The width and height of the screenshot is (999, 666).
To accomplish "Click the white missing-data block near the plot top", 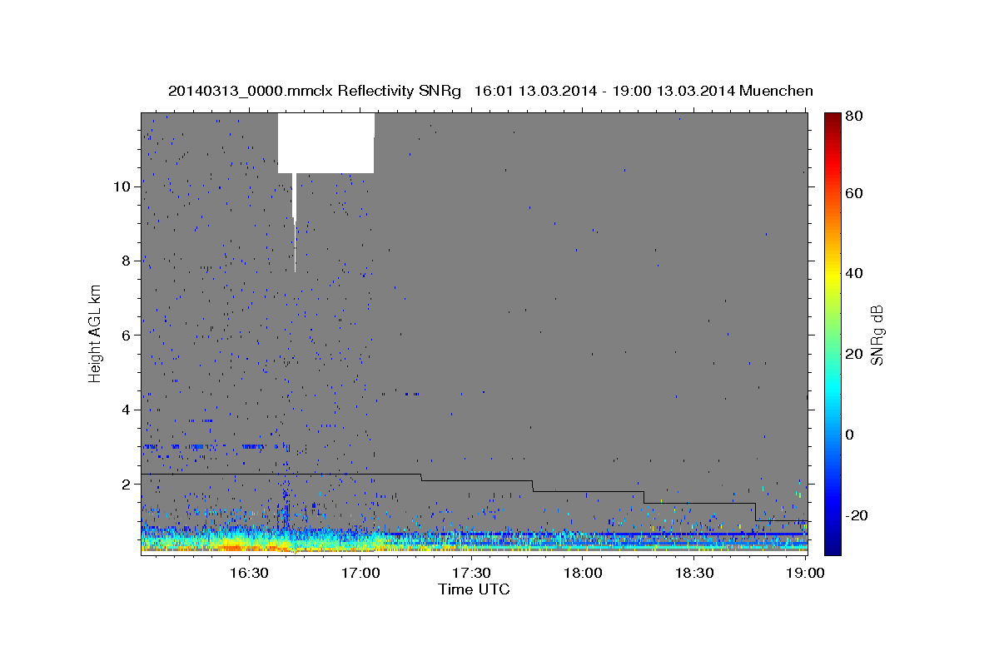I will coord(326,143).
